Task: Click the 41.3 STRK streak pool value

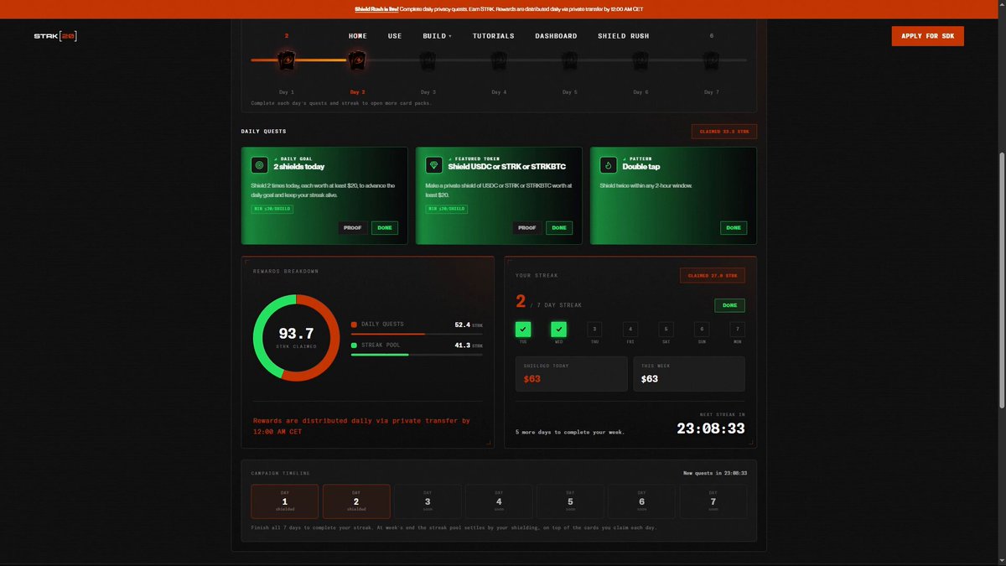Action: [469, 345]
